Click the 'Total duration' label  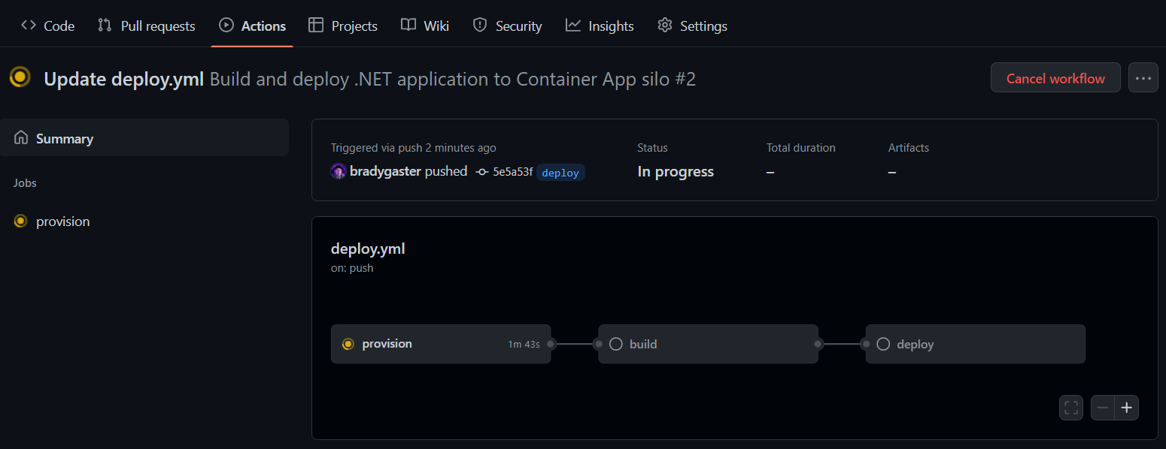coord(801,148)
